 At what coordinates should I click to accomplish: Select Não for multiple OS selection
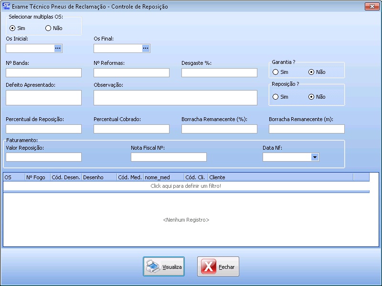(48, 28)
